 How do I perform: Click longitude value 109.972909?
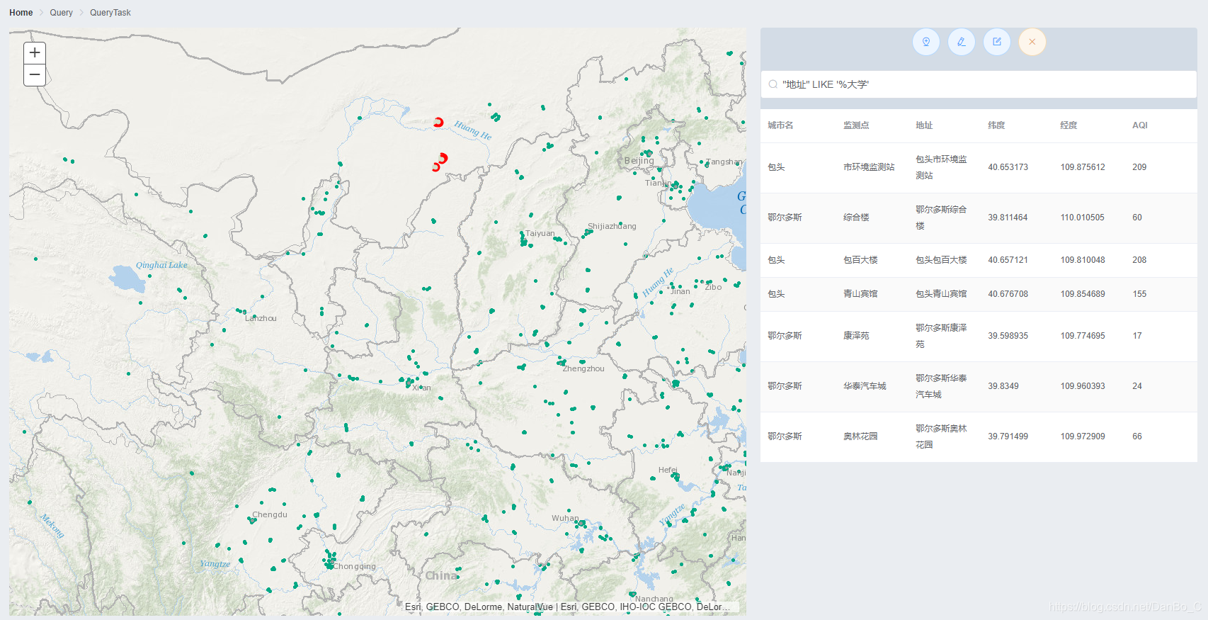[x=1083, y=436]
